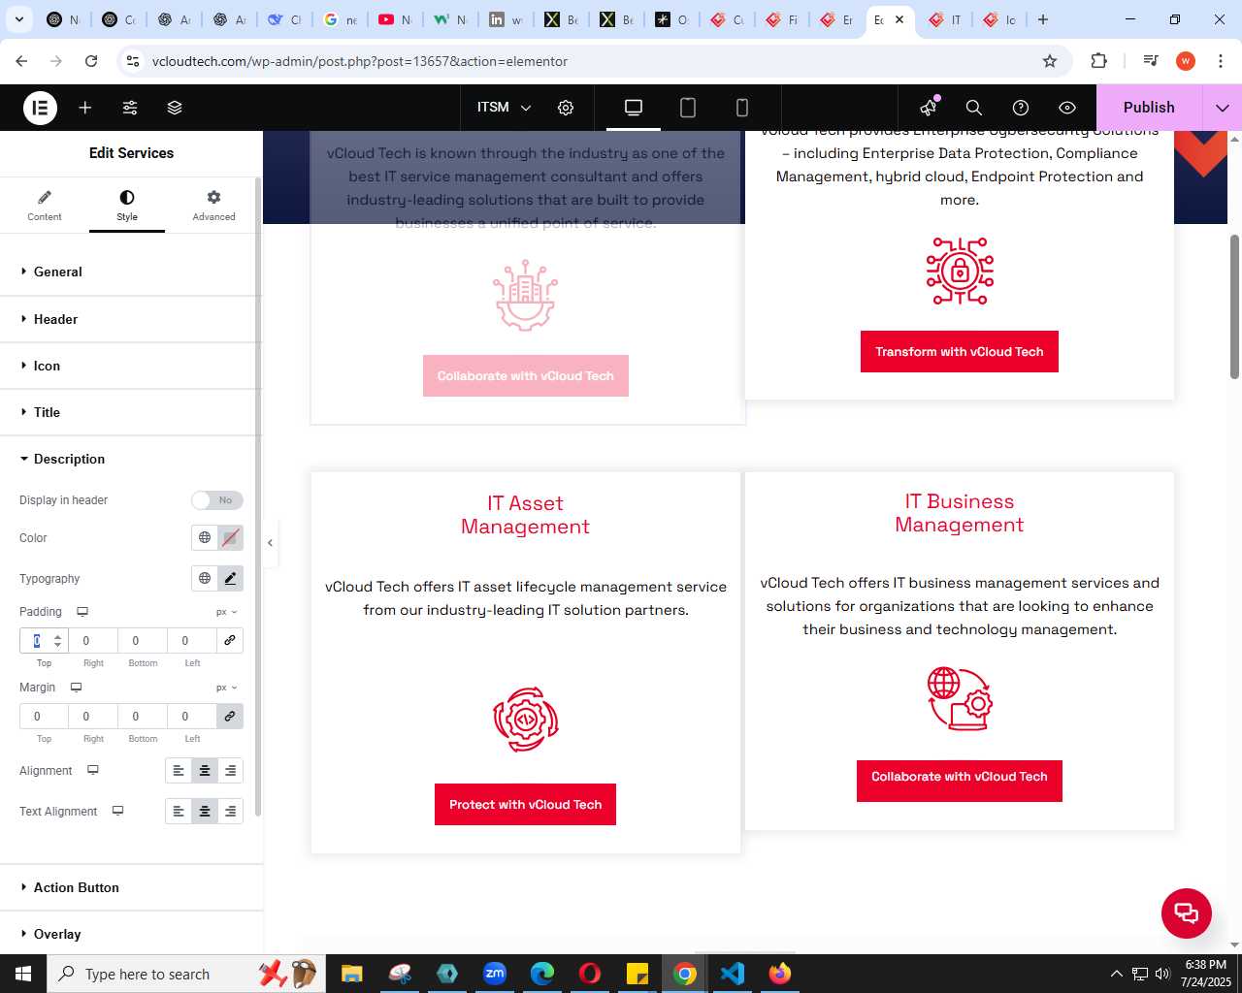Switch to tablet responsive view

tap(688, 108)
